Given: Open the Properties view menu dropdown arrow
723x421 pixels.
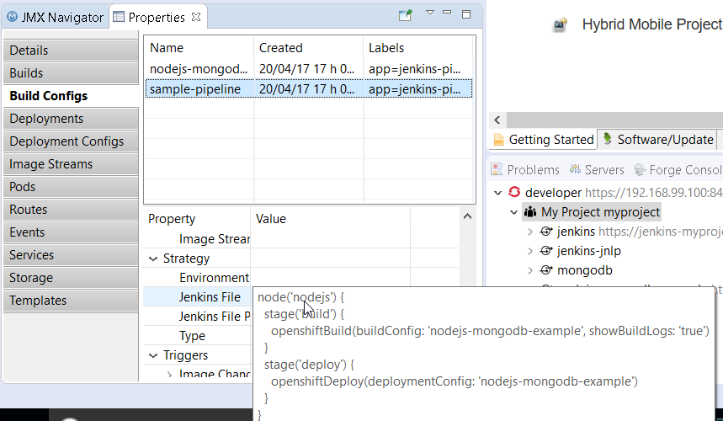Looking at the screenshot, I should pyautogui.click(x=429, y=13).
